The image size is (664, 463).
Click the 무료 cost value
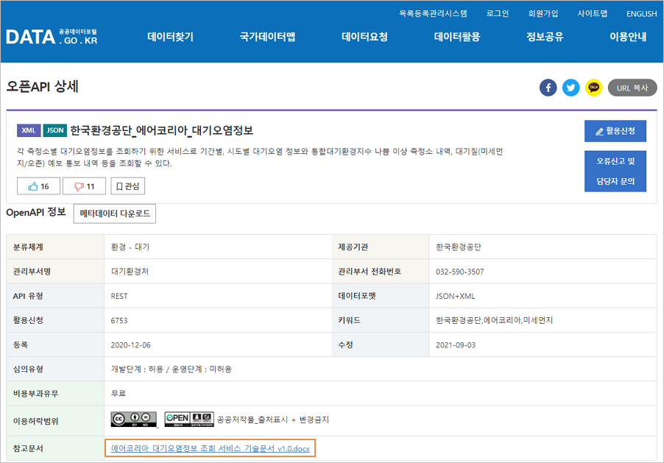[x=118, y=394]
